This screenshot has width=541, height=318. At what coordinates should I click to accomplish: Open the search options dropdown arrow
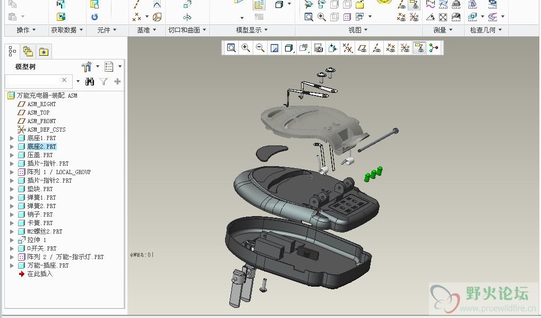pyautogui.click(x=78, y=81)
